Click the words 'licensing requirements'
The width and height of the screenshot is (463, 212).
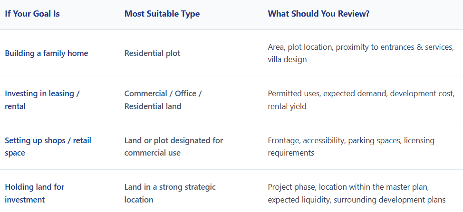(x=351, y=147)
